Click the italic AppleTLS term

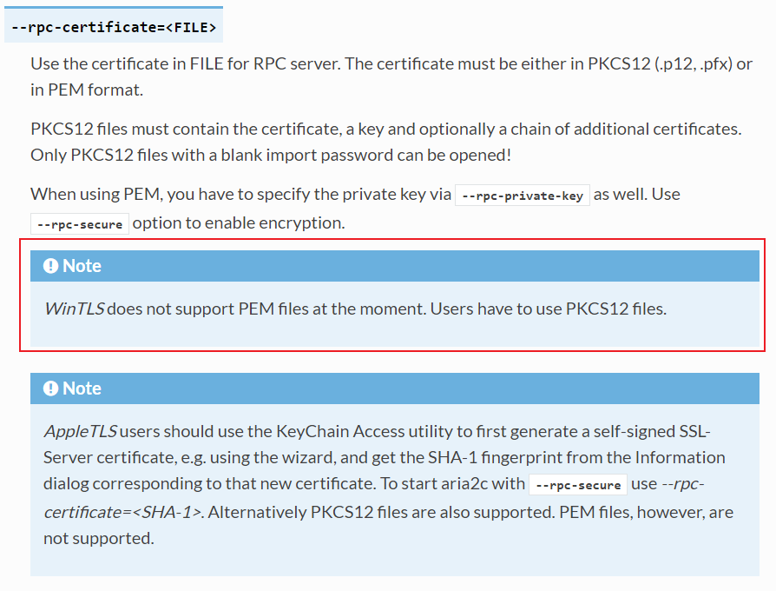[81, 431]
